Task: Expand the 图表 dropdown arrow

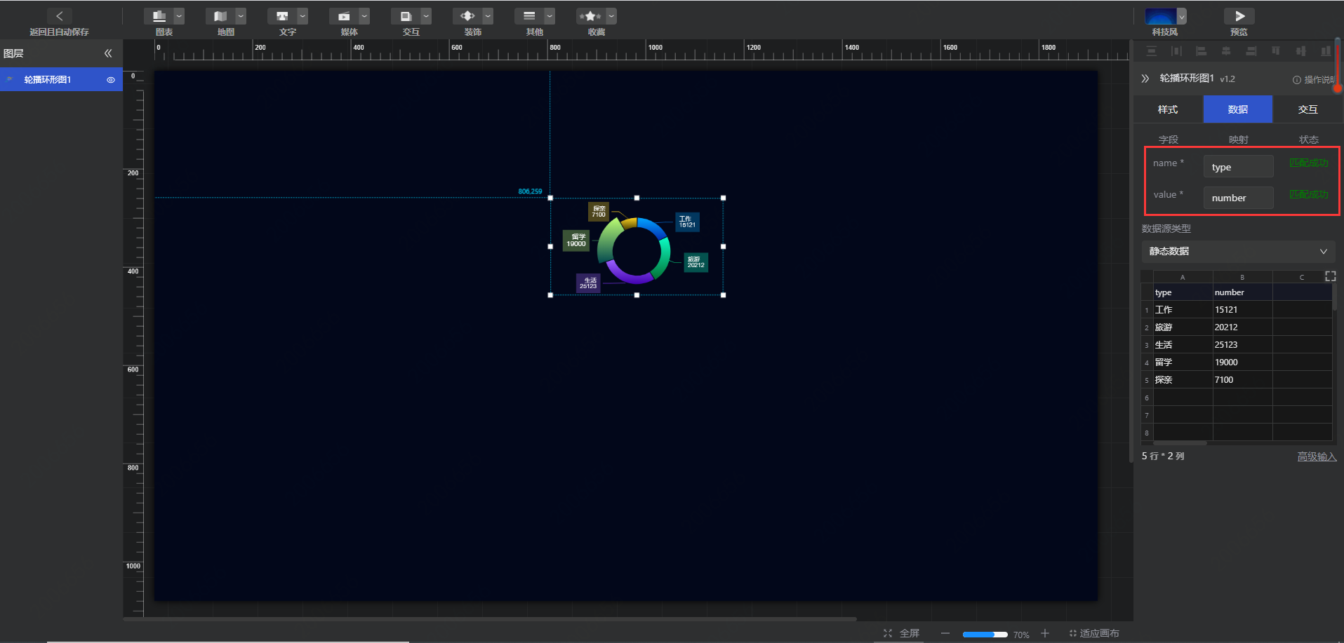Action: pyautogui.click(x=179, y=15)
